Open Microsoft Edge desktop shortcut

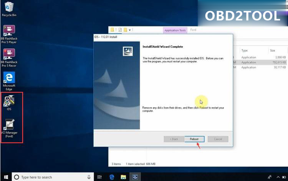pyautogui.click(x=9, y=81)
